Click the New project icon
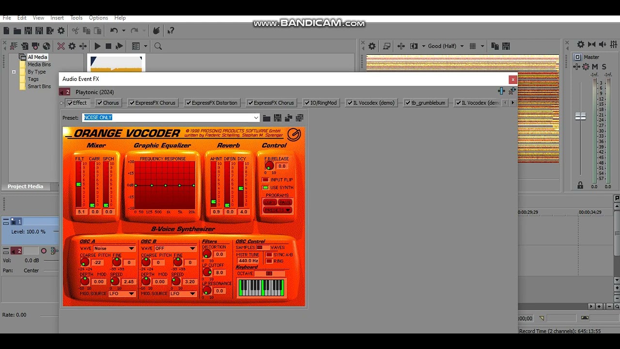Image resolution: width=620 pixels, height=349 pixels. click(6, 31)
